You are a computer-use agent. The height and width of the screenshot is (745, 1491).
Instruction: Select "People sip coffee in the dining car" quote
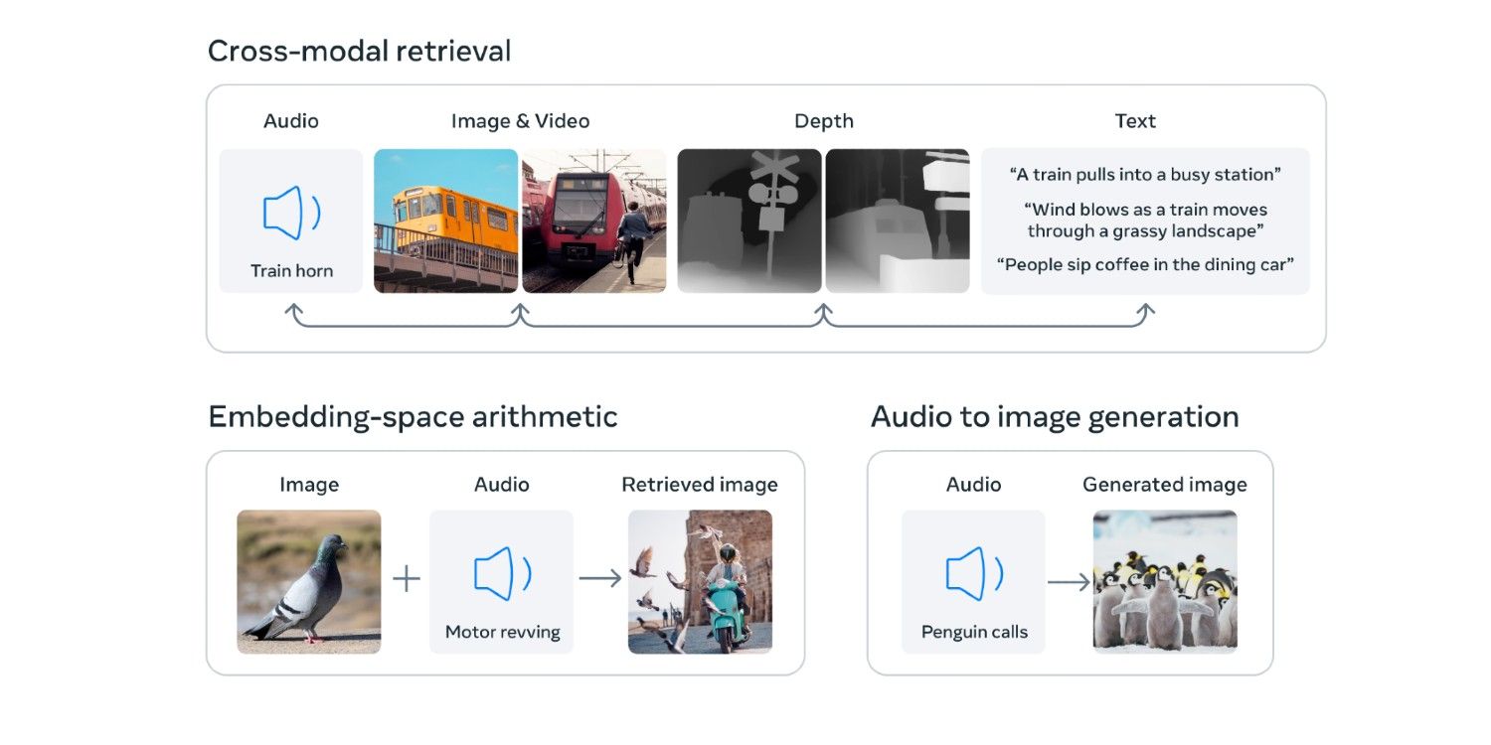1145,265
